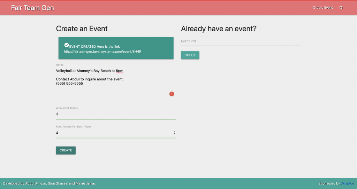The width and height of the screenshot is (357, 189).
Task: Click the underlined word 6pm in notes
Action: (120, 71)
